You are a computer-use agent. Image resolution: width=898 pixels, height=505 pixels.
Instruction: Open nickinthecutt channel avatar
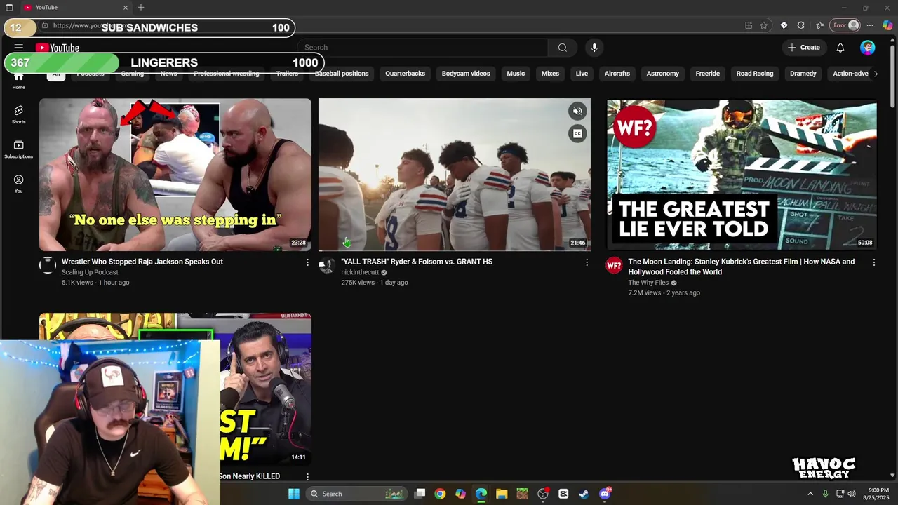click(x=326, y=265)
